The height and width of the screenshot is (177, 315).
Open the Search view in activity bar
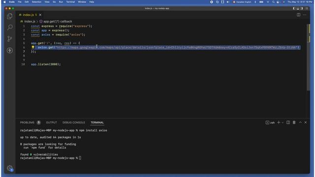tap(10, 28)
